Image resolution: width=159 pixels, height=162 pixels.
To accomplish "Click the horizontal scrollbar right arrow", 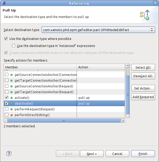I will pyautogui.click(x=123, y=121).
